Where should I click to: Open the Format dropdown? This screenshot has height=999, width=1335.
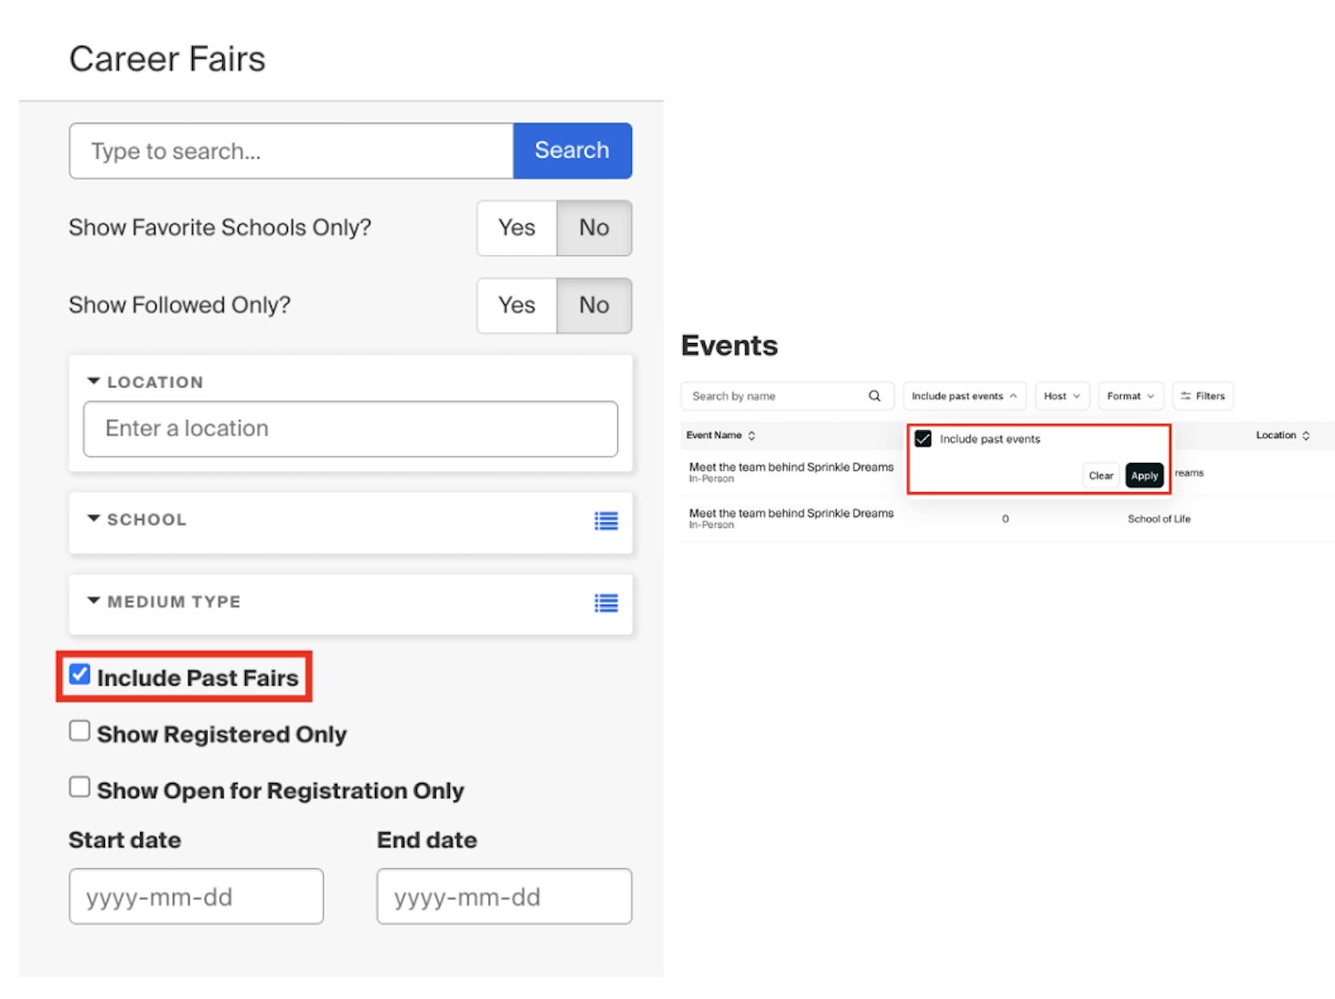tap(1130, 395)
